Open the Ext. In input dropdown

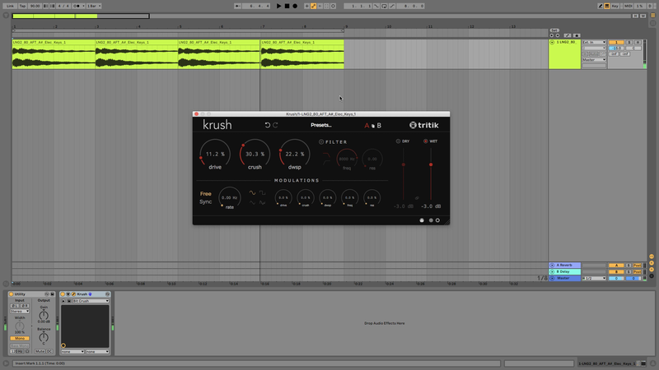[594, 43]
